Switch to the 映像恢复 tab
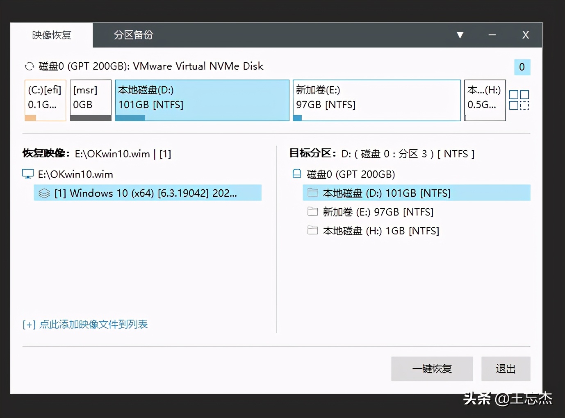The height and width of the screenshot is (418, 565). tap(51, 35)
